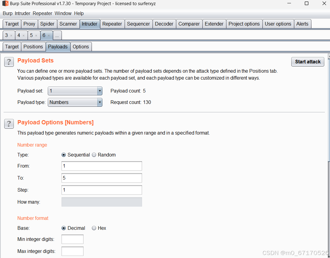Switch to the Extender tab
Screen dimensions: 330x258
[214, 24]
